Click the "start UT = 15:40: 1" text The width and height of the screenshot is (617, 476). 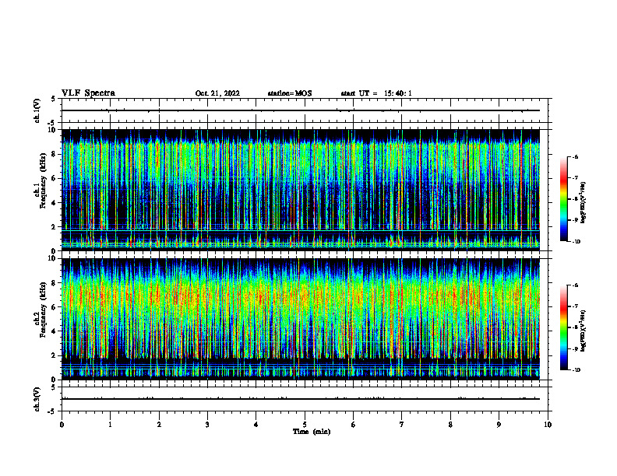[x=376, y=93]
